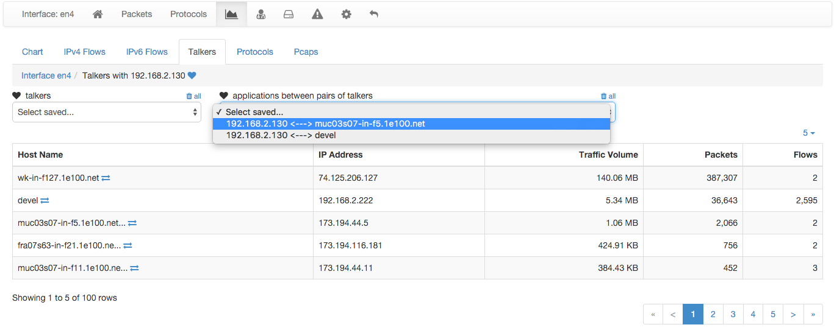Viewport: 834px width, 333px height.
Task: Expand the rows-per-page 5 dropdown
Action: coord(809,133)
